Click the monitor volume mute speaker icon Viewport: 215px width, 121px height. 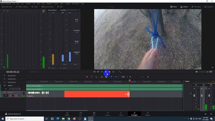197,72
